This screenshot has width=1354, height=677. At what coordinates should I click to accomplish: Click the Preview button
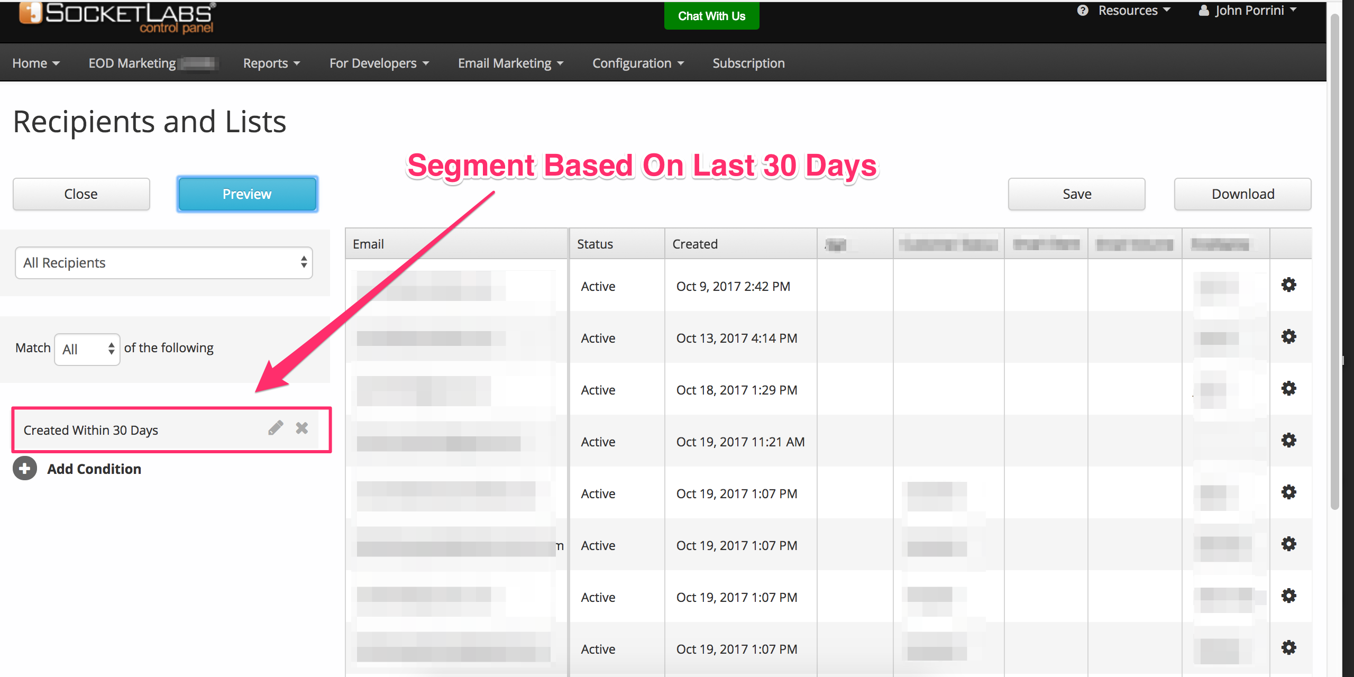tap(246, 194)
